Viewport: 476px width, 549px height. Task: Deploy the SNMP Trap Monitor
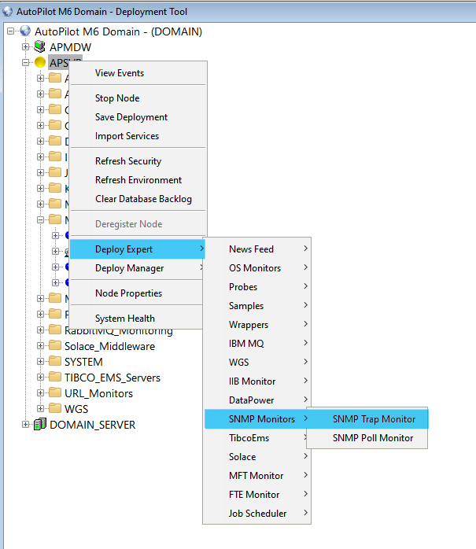(367, 419)
